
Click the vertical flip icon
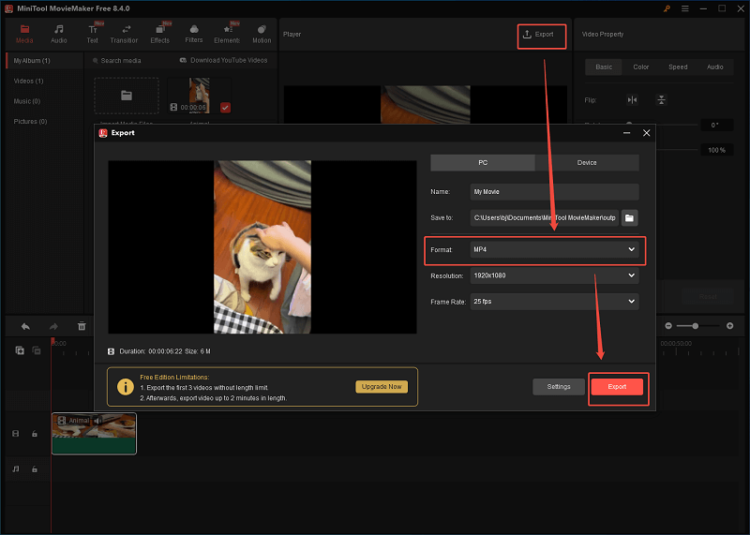(x=661, y=100)
